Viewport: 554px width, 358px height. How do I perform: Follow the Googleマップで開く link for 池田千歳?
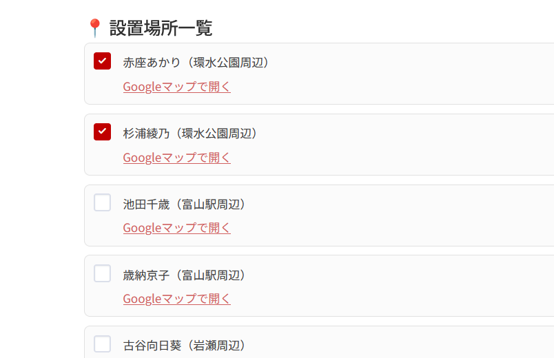(x=176, y=228)
